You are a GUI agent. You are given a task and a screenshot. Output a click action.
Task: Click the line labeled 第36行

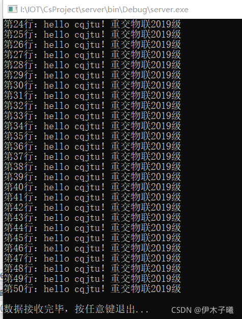[x=92, y=147]
